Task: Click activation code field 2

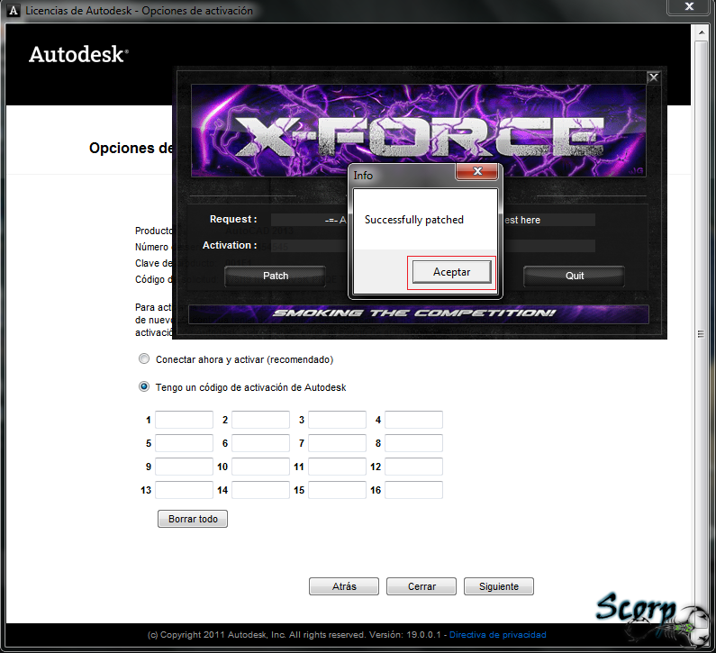Action: [x=261, y=420]
